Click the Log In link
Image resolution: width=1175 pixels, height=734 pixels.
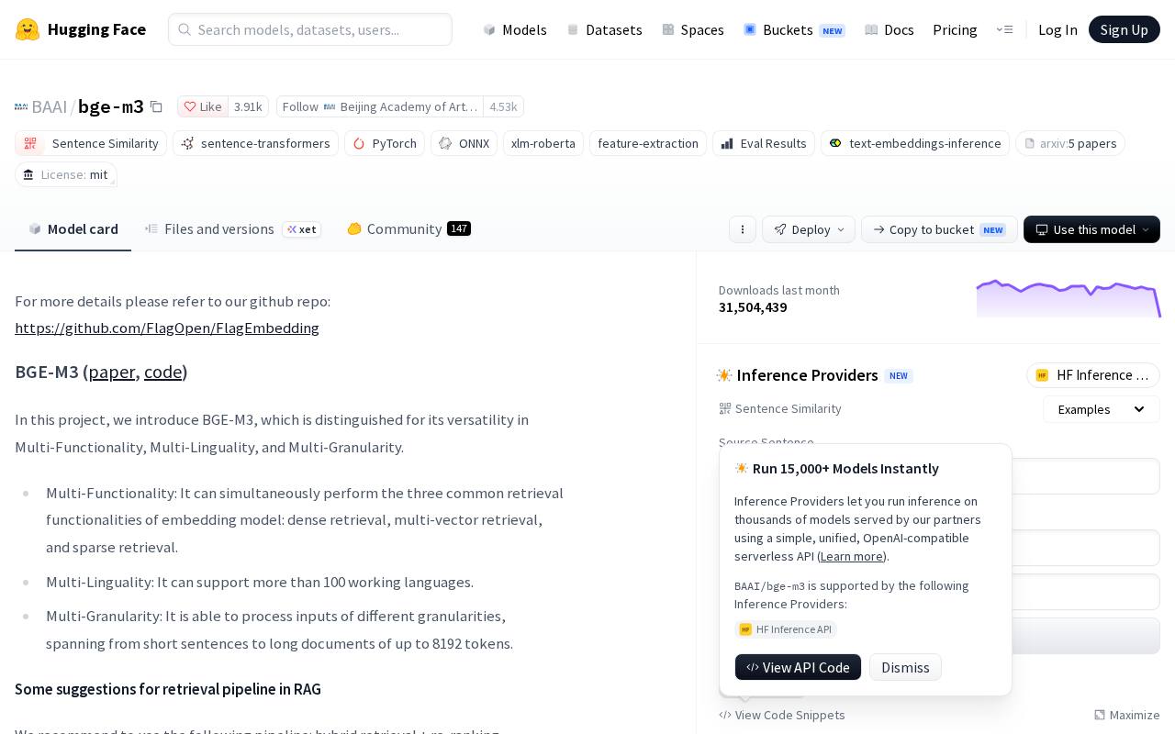tap(1057, 29)
